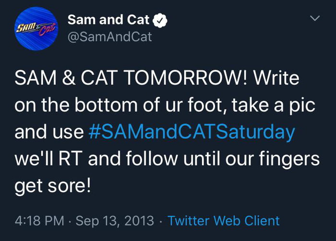Expand the tweet options chevron
336x241 pixels.
click(314, 18)
